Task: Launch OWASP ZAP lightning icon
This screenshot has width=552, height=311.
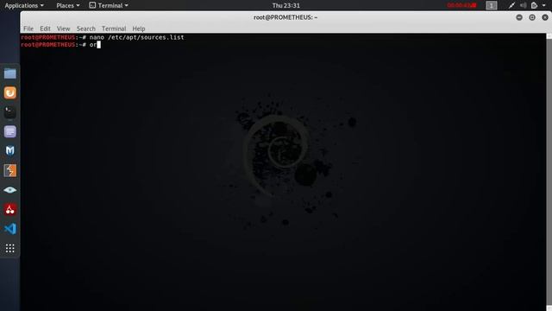Action: click(x=9, y=171)
